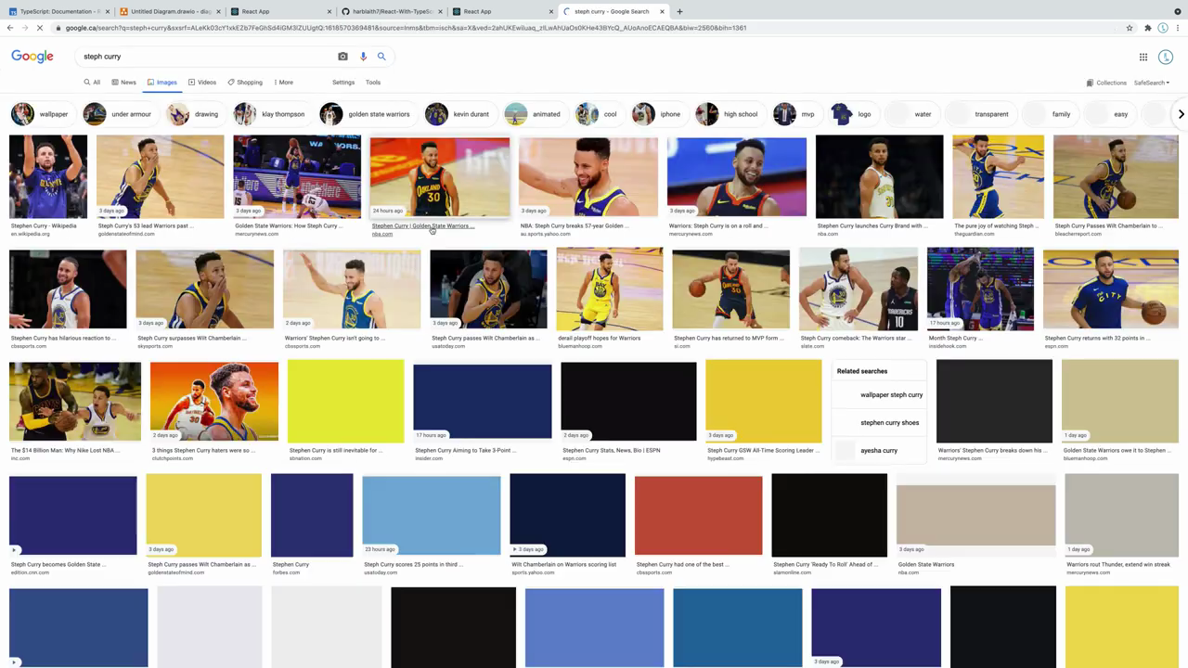Open Stephen Curry Stats, News, Bio ESPN link
Viewport: 1188px width, 668px height.
(612, 450)
